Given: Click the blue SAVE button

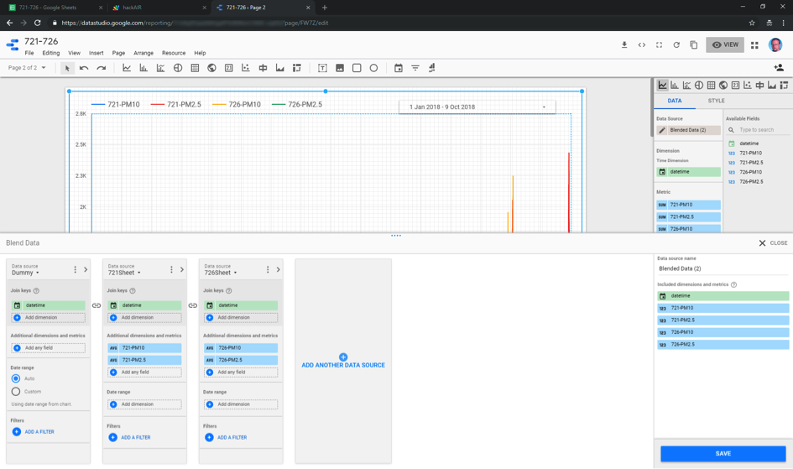Looking at the screenshot, I should pos(723,454).
